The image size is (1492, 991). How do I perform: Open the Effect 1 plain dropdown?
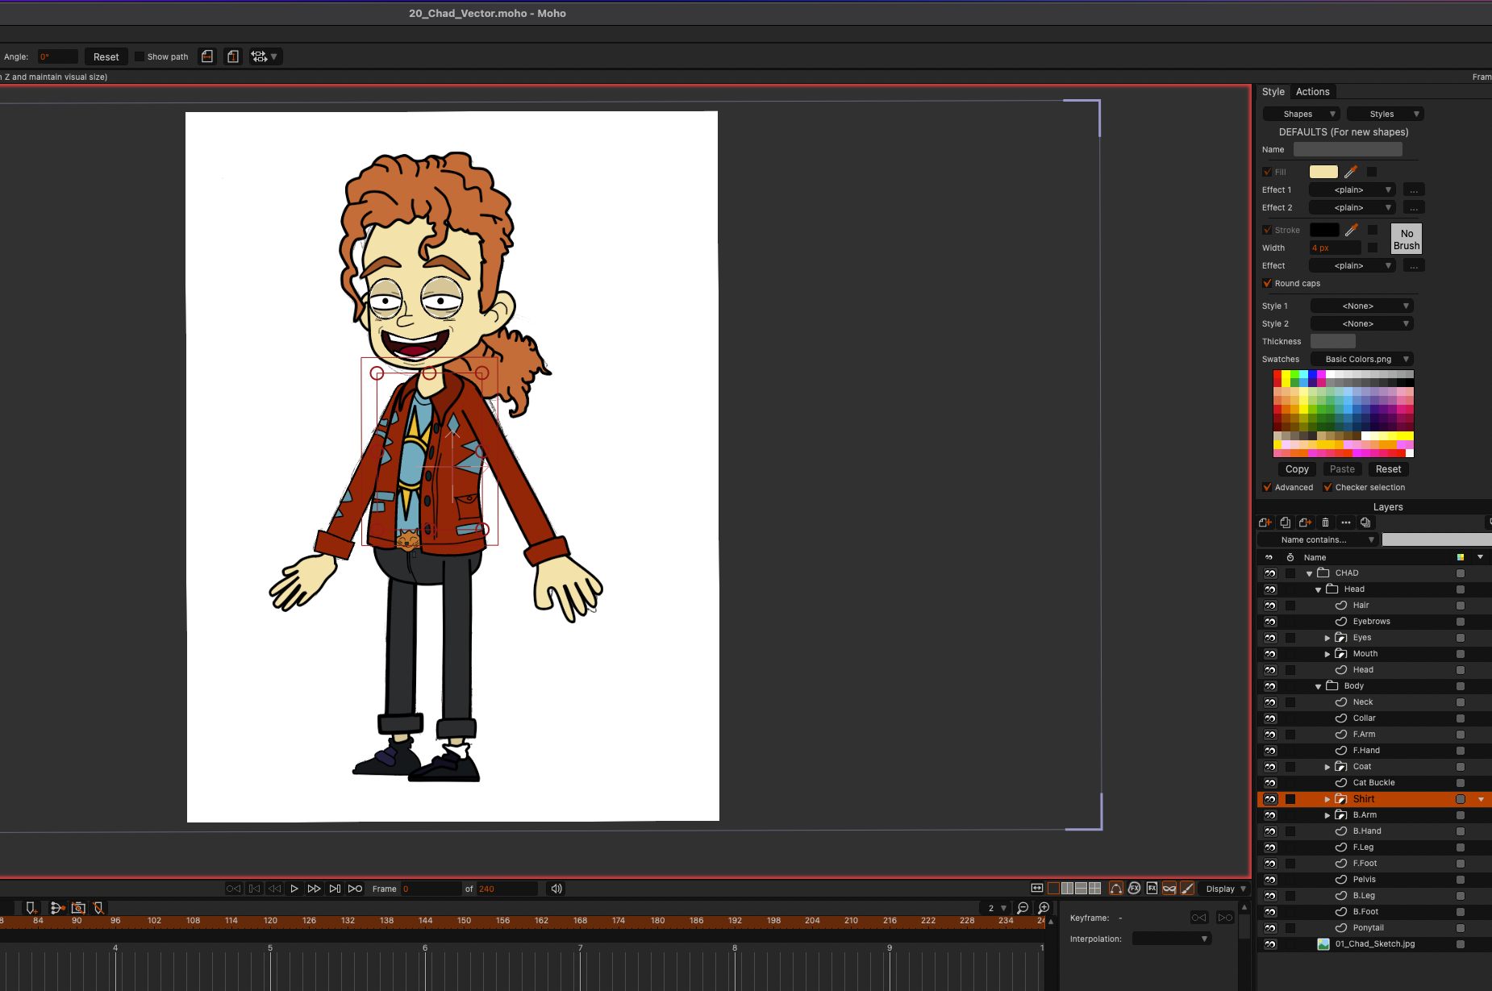1352,189
